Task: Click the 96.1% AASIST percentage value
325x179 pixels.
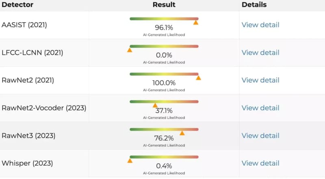Action: click(x=164, y=28)
